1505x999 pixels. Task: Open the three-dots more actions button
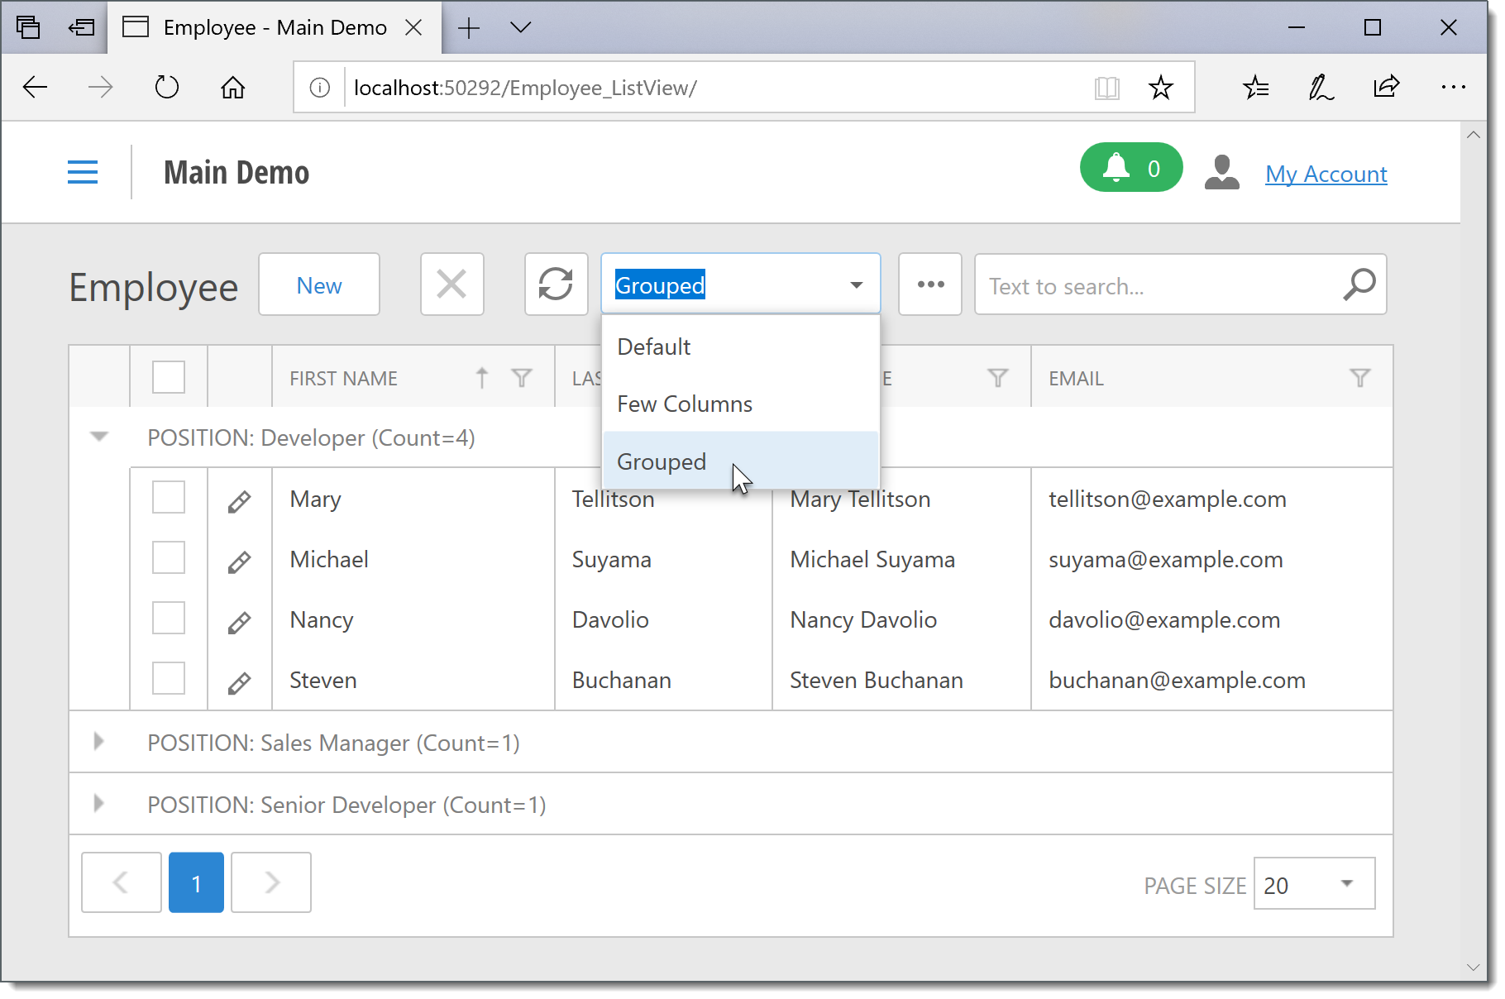(930, 284)
